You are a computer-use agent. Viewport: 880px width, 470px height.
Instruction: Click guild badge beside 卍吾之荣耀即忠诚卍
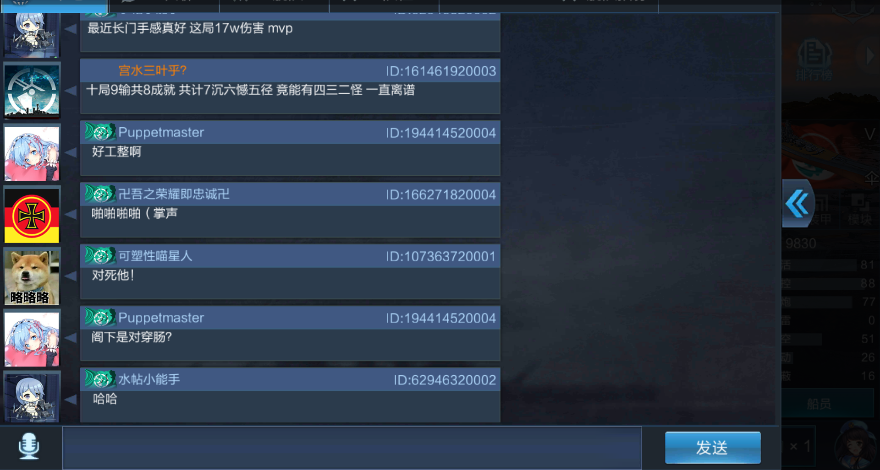click(100, 194)
